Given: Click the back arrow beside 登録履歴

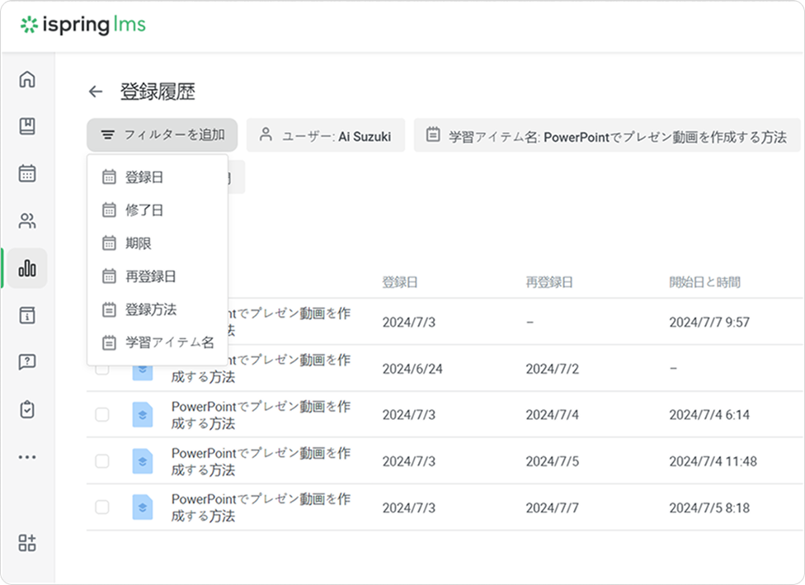Looking at the screenshot, I should coord(96,92).
